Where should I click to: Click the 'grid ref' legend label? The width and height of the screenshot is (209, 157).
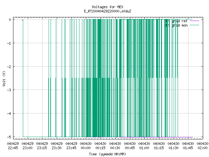[x=180, y=21]
